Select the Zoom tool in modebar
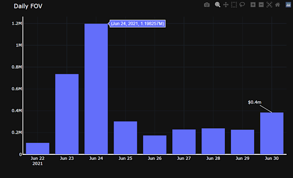Image resolution: width=293 pixels, height=178 pixels. pos(217,5)
